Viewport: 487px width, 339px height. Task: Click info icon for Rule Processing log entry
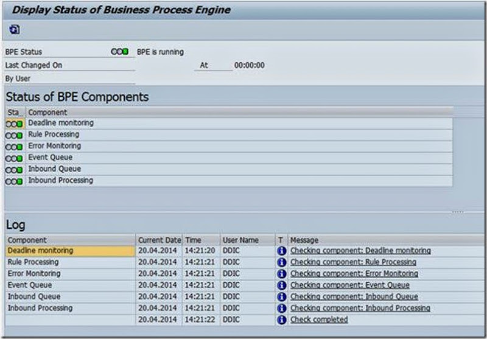click(282, 262)
